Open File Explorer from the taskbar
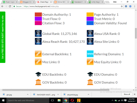The height and width of the screenshot is (103, 137). [x=59, y=100]
